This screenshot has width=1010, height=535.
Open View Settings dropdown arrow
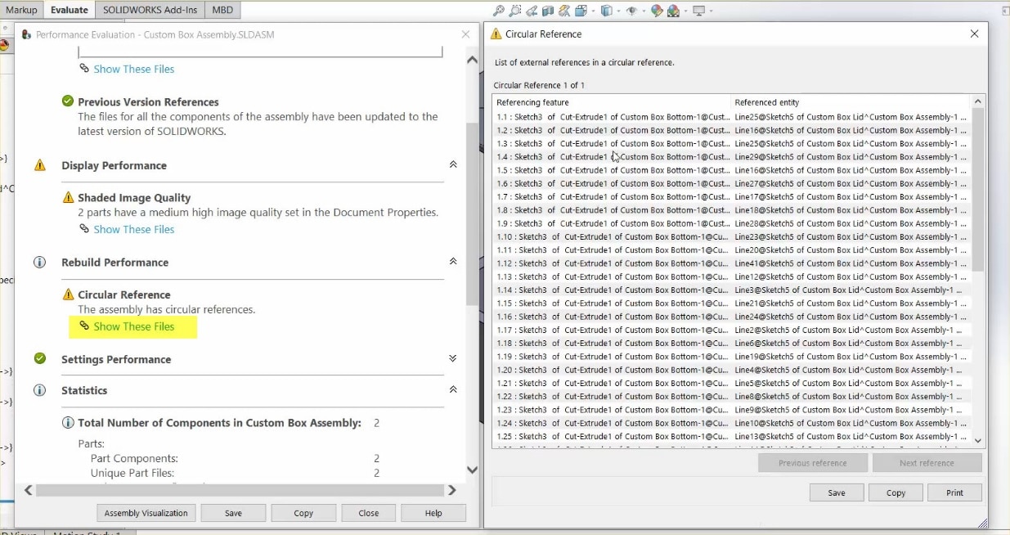(711, 11)
